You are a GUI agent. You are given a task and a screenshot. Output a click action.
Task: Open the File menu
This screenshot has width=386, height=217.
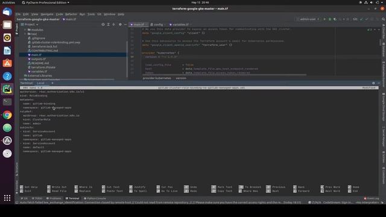click(18, 14)
